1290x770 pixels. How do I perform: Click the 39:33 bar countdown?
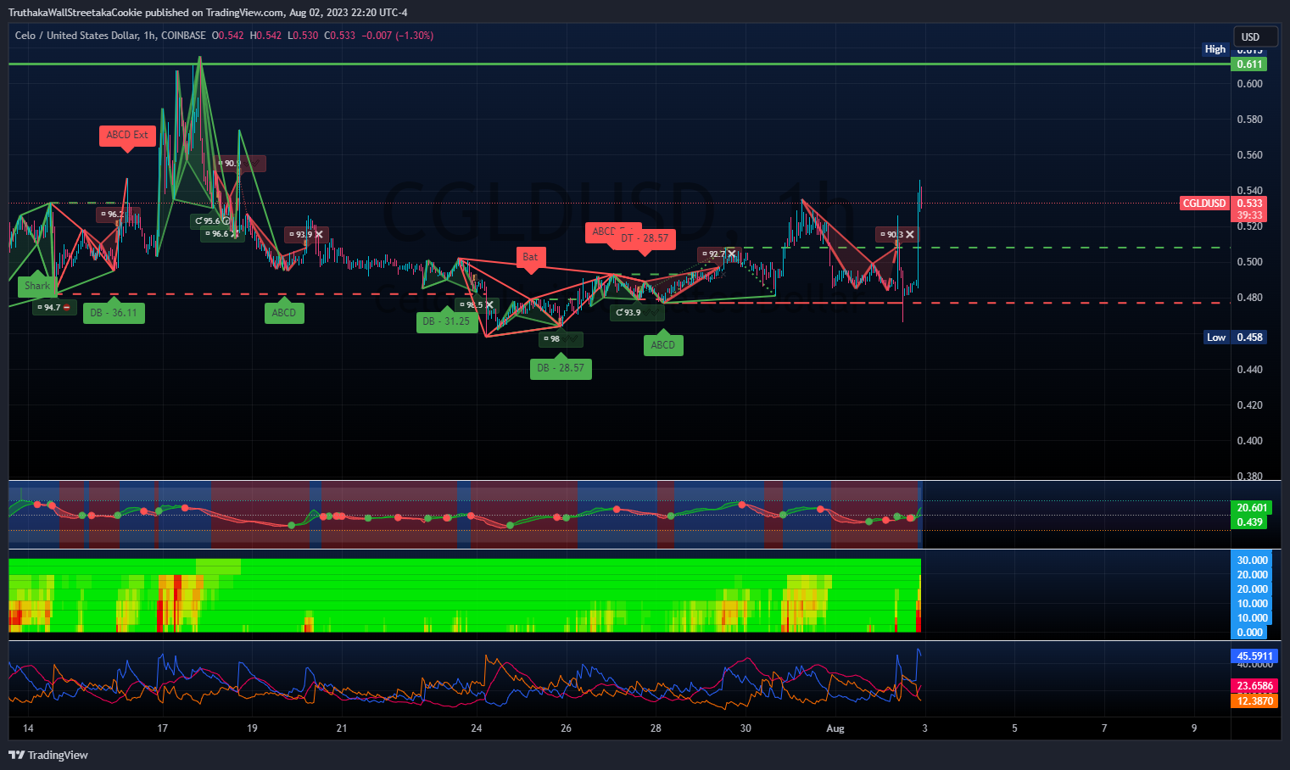[1249, 215]
